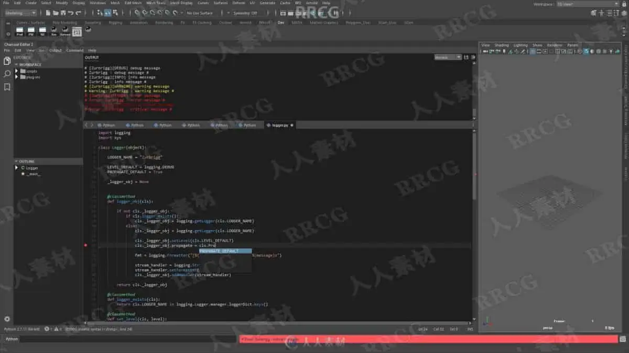The width and height of the screenshot is (629, 353).
Task: Navigate forward with right arrow in tab bar
Action: [x=92, y=125]
